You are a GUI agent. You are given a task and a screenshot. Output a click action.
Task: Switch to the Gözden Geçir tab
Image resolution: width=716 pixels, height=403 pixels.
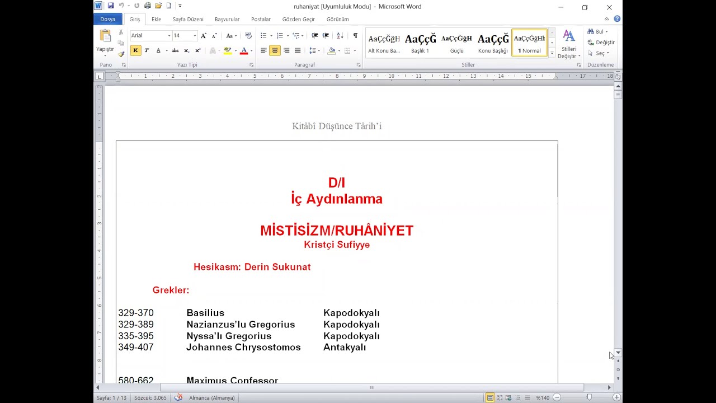pyautogui.click(x=299, y=19)
